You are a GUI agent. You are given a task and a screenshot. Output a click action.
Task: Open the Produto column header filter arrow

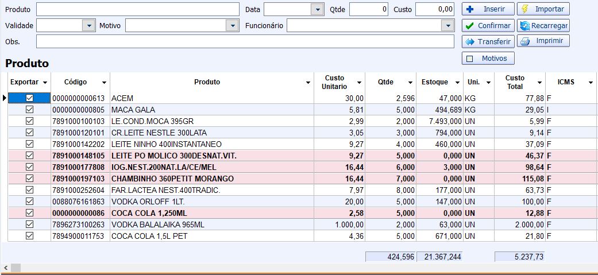click(308, 83)
